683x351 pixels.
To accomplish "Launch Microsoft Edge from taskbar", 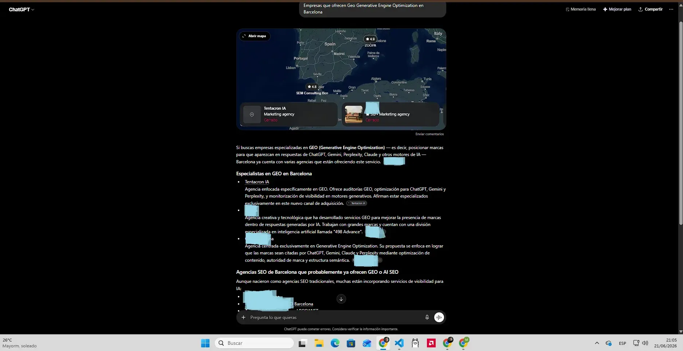I will (335, 343).
